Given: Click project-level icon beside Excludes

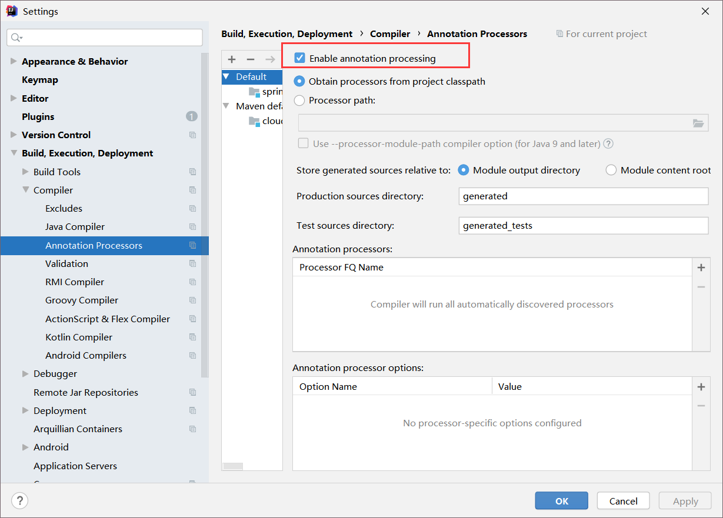Looking at the screenshot, I should click(x=192, y=209).
